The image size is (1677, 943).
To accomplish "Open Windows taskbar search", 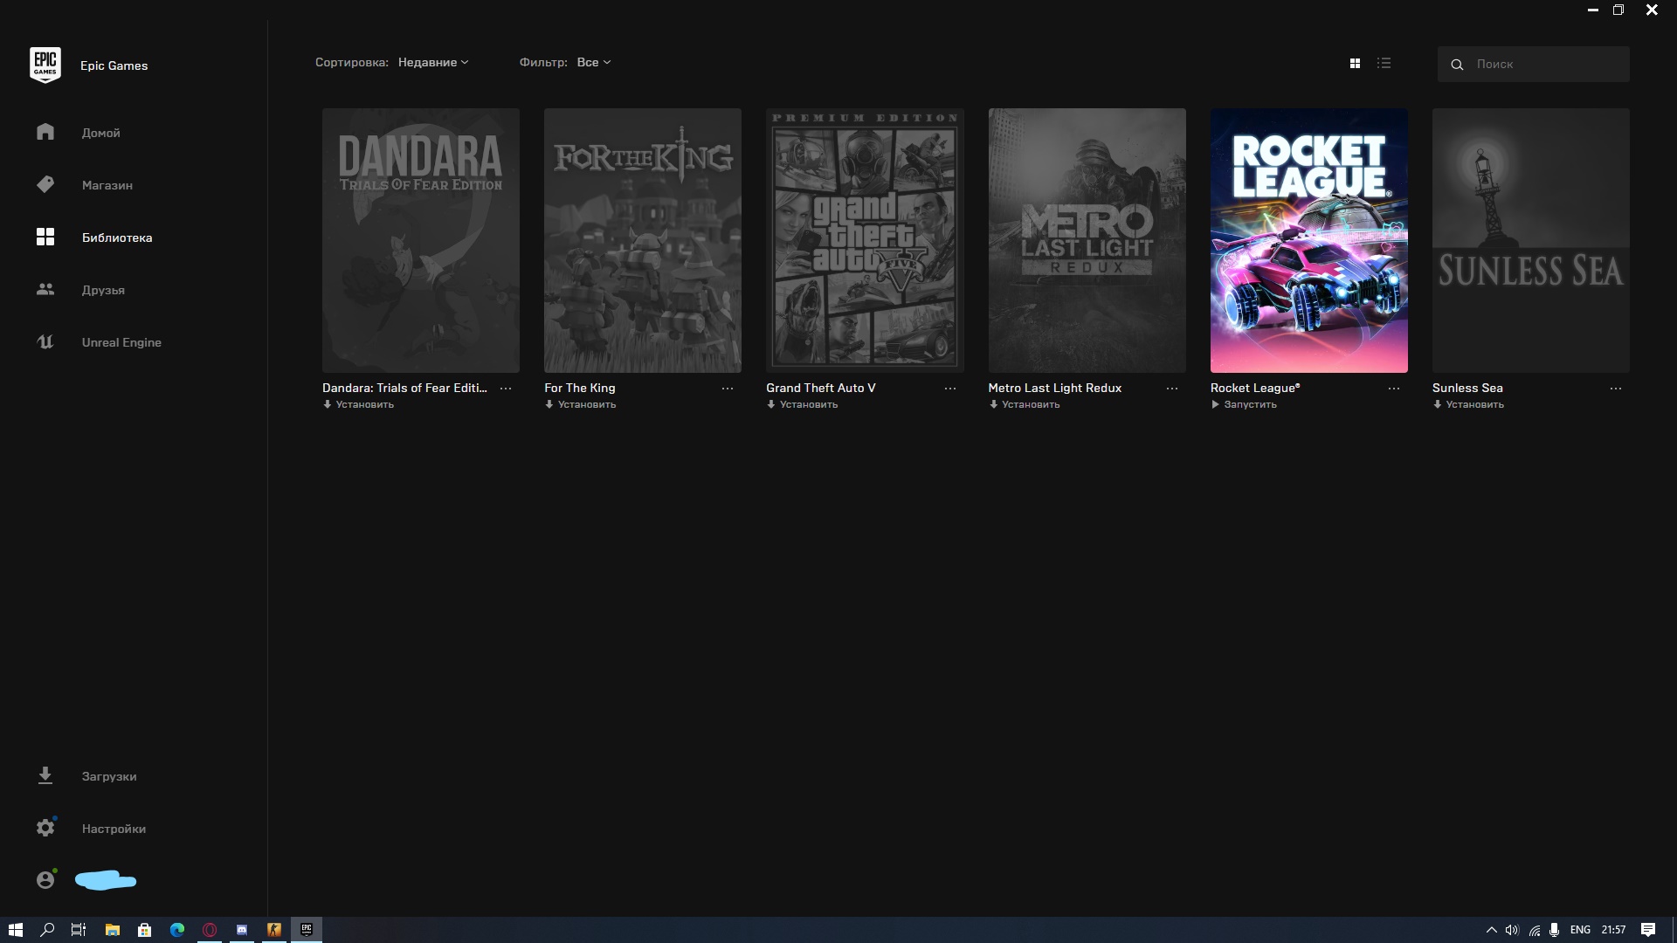I will point(47,930).
